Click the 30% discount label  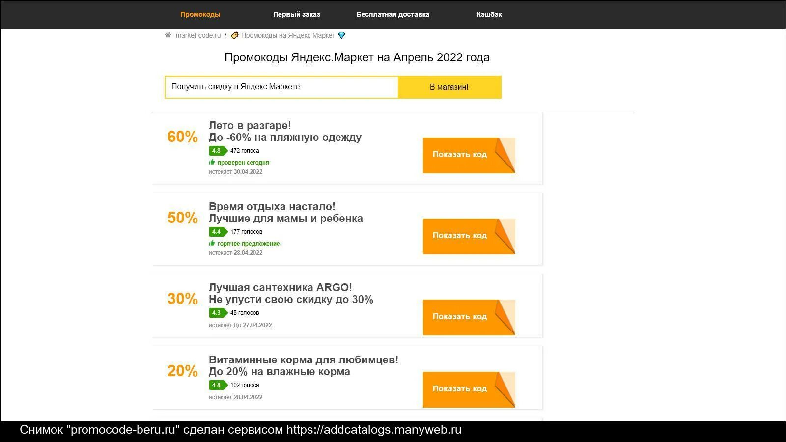pyautogui.click(x=182, y=299)
